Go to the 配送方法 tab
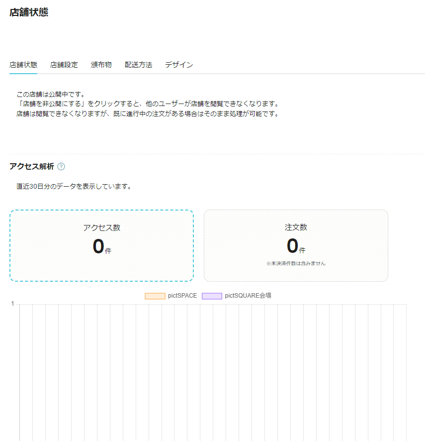This screenshot has width=425, height=441. (x=139, y=65)
